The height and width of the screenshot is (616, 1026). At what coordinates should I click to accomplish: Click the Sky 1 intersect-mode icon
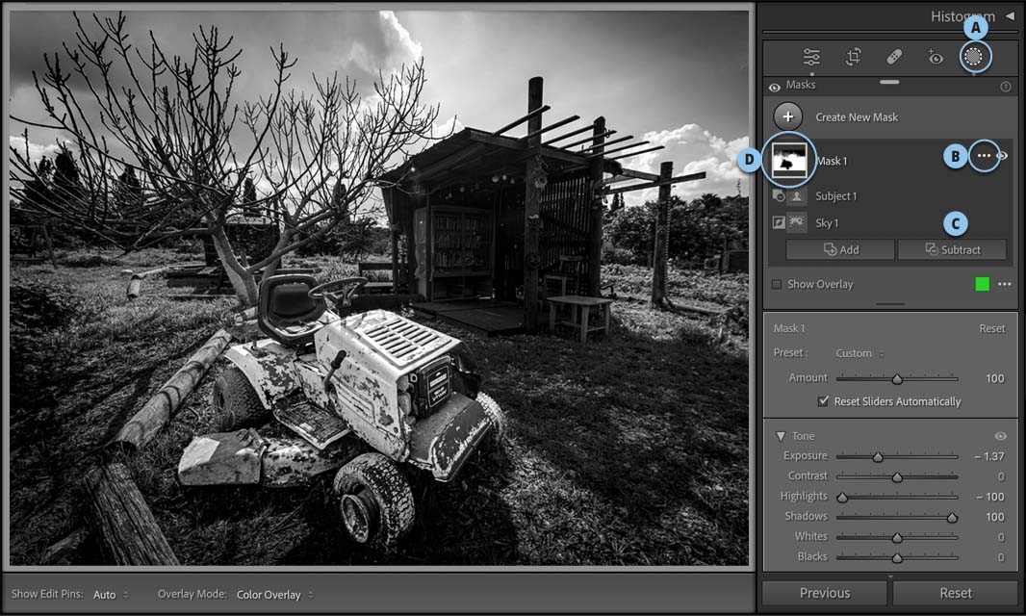778,222
